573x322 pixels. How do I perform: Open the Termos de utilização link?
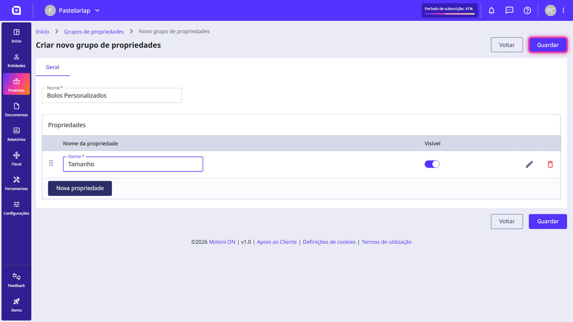coord(386,242)
